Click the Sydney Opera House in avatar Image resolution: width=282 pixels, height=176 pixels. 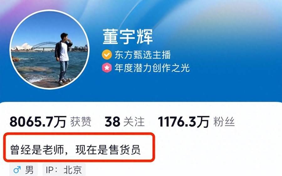pyautogui.click(x=22, y=47)
